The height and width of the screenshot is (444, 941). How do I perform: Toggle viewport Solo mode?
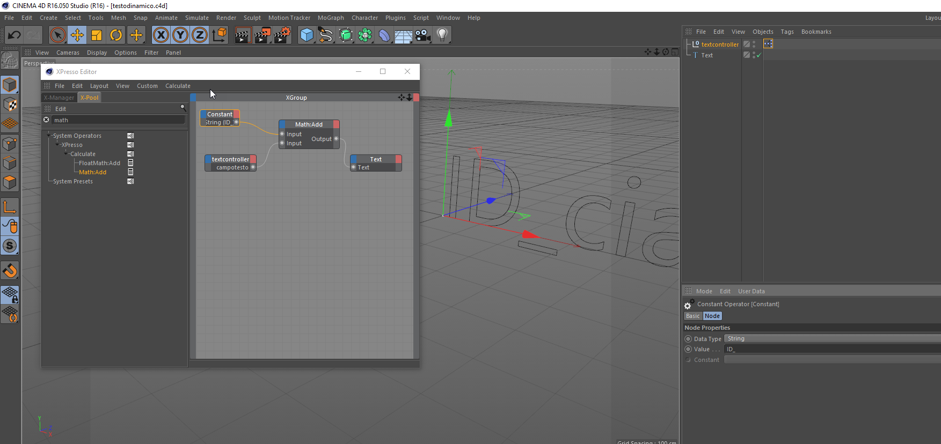click(10, 246)
